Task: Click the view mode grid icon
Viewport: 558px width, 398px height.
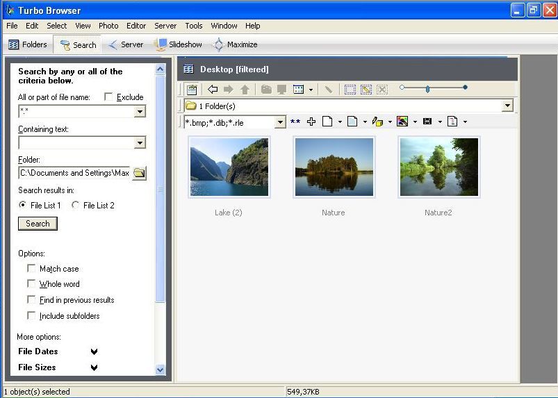Action: tap(298, 90)
